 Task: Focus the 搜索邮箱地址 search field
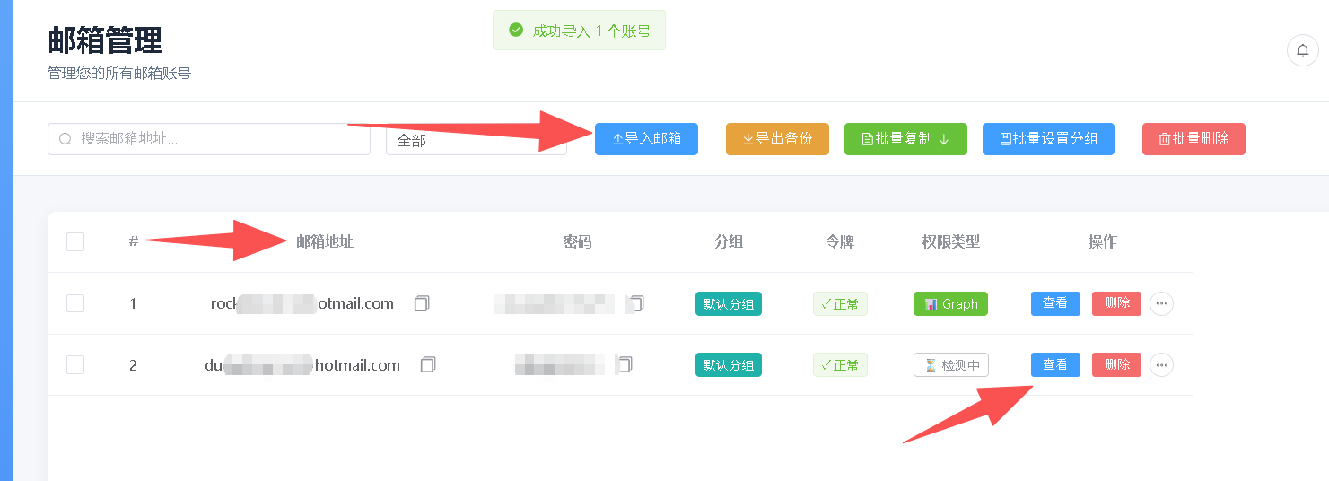point(209,139)
